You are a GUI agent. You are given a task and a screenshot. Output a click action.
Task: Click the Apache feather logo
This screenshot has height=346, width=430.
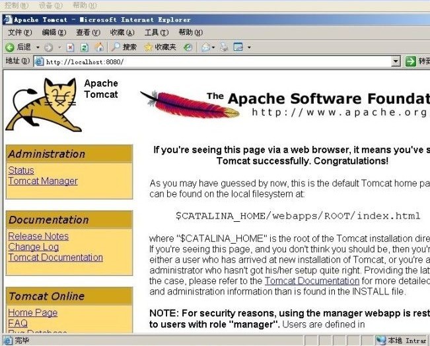[x=190, y=104]
